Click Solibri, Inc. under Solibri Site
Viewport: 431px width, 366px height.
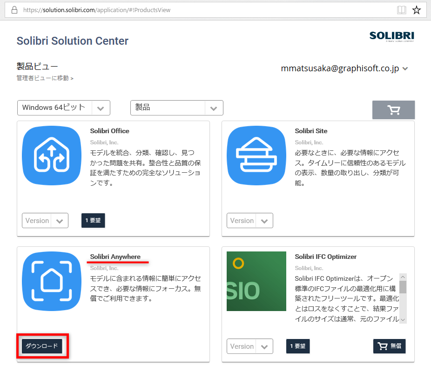(x=309, y=142)
